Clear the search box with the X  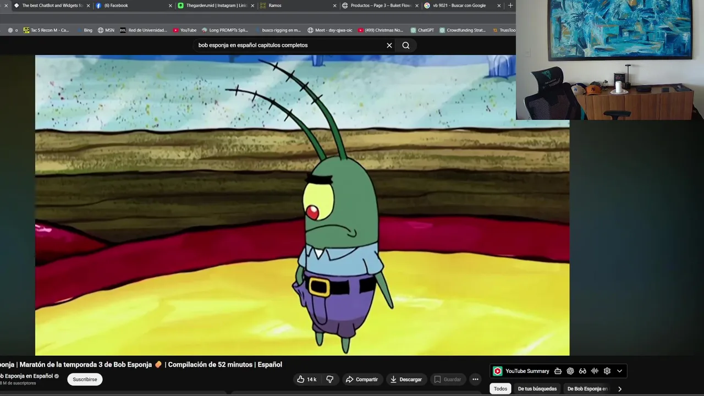click(x=389, y=45)
